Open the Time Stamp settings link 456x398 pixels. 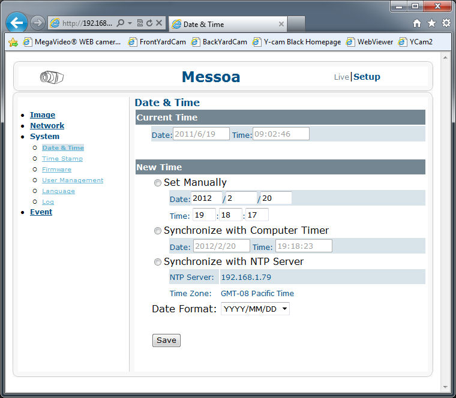click(x=62, y=159)
